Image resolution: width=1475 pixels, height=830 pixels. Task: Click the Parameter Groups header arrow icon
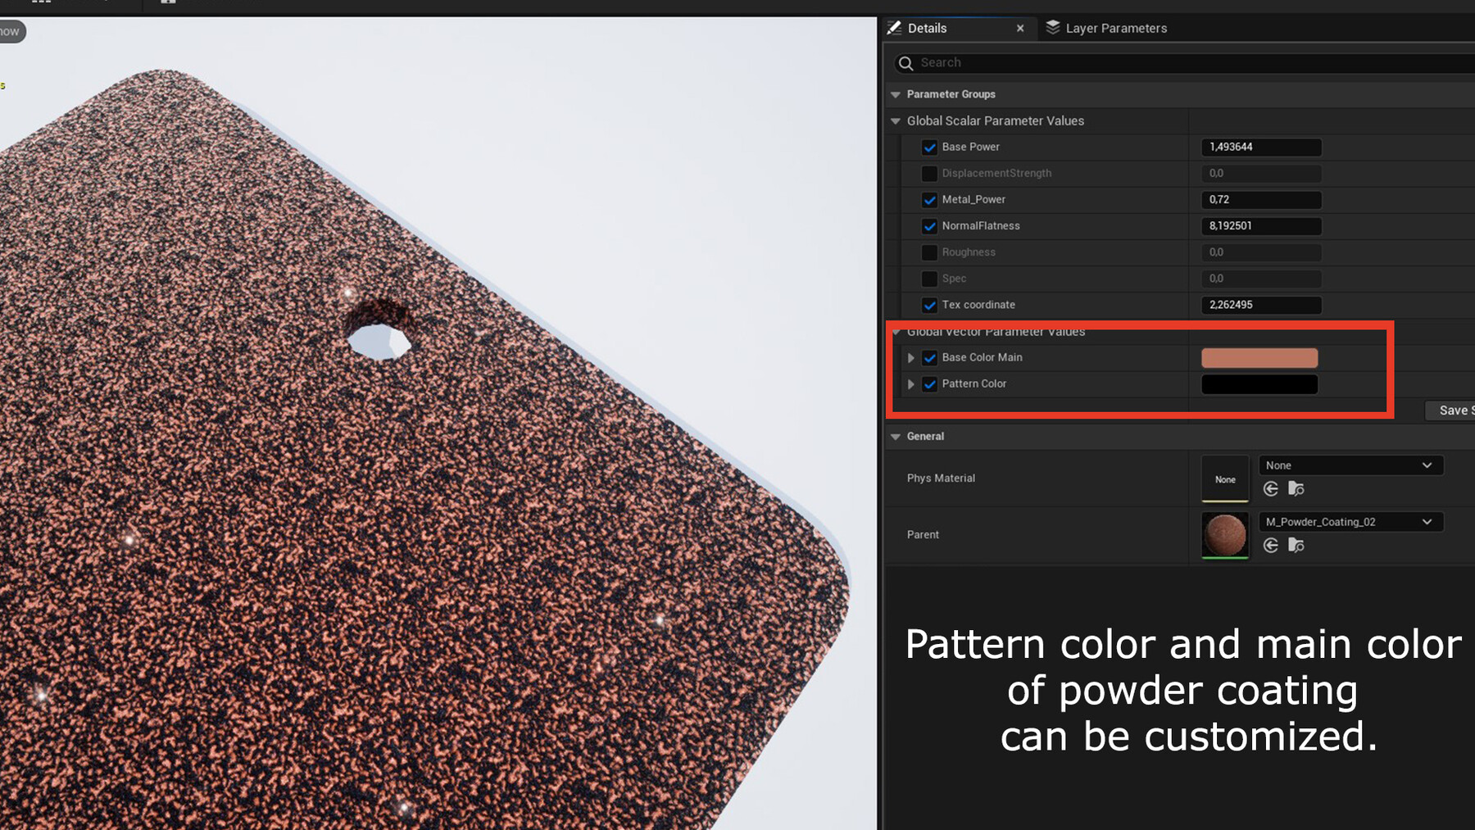point(895,94)
